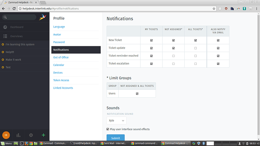The height and width of the screenshot is (146, 260).
Task: Uncheck Users group limit checkbox
Action: (137, 94)
